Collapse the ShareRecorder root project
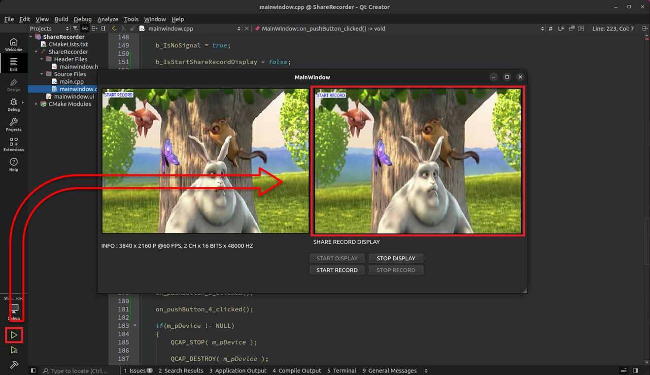The height and width of the screenshot is (375, 650). click(x=31, y=37)
